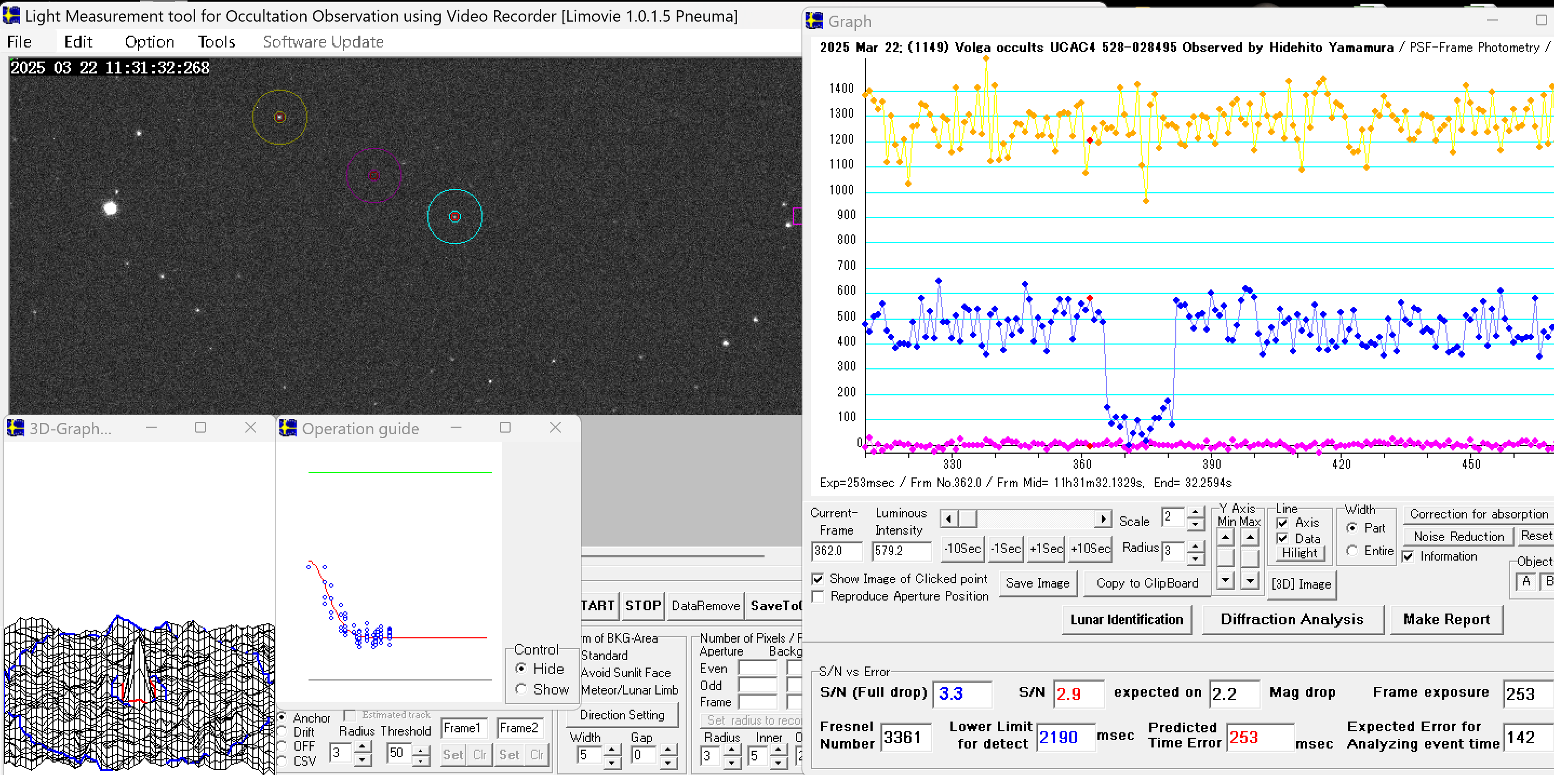Viewport: 1554px width, 775px height.
Task: Click the Current-Frame input field
Action: 837,551
